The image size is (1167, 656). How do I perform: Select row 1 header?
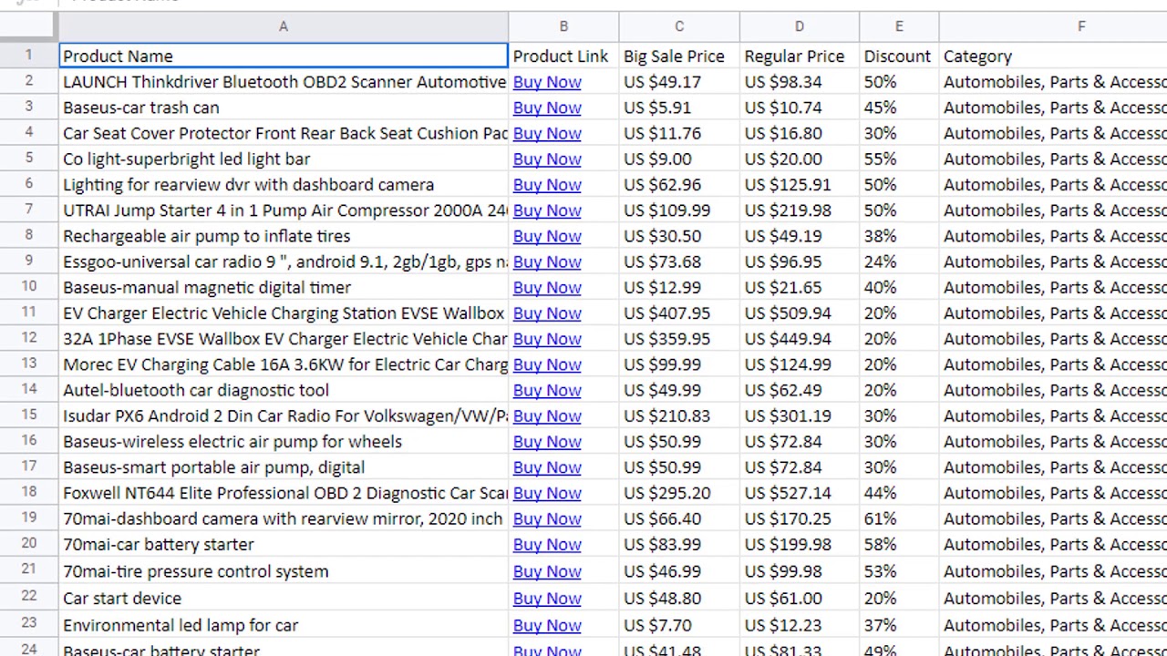click(x=29, y=56)
